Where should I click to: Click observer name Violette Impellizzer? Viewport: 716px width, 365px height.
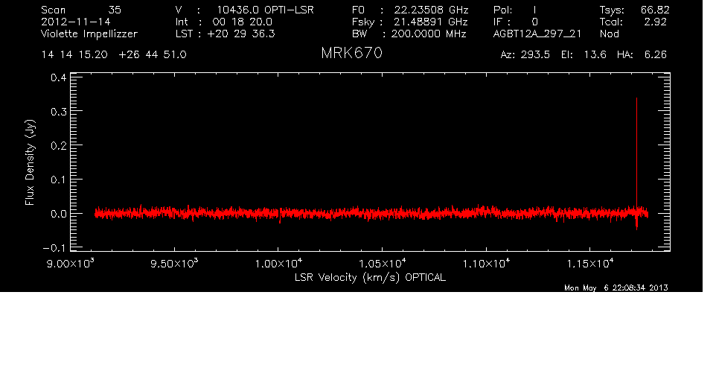(89, 34)
